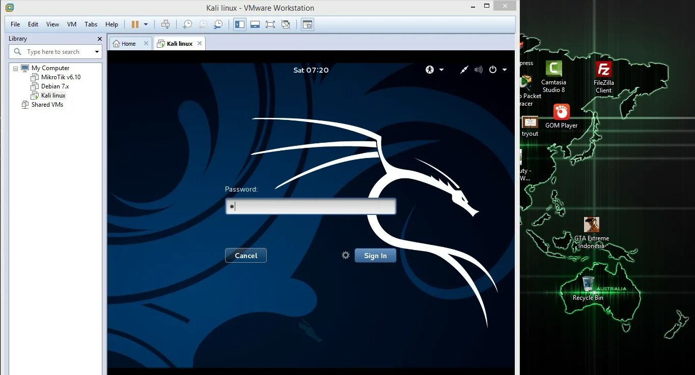Open the File menu
Image resolution: width=695 pixels, height=375 pixels.
[15, 24]
